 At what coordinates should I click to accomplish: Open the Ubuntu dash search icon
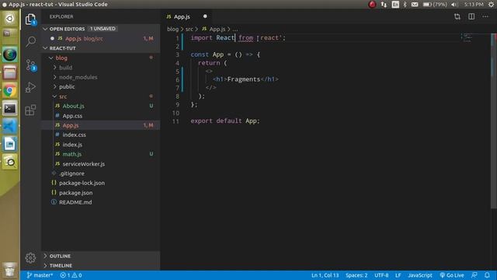(x=10, y=19)
